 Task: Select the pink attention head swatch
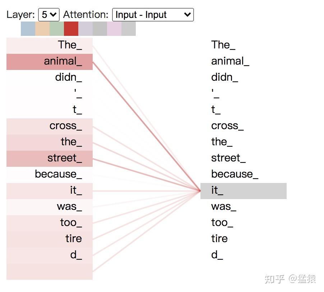tap(114, 28)
